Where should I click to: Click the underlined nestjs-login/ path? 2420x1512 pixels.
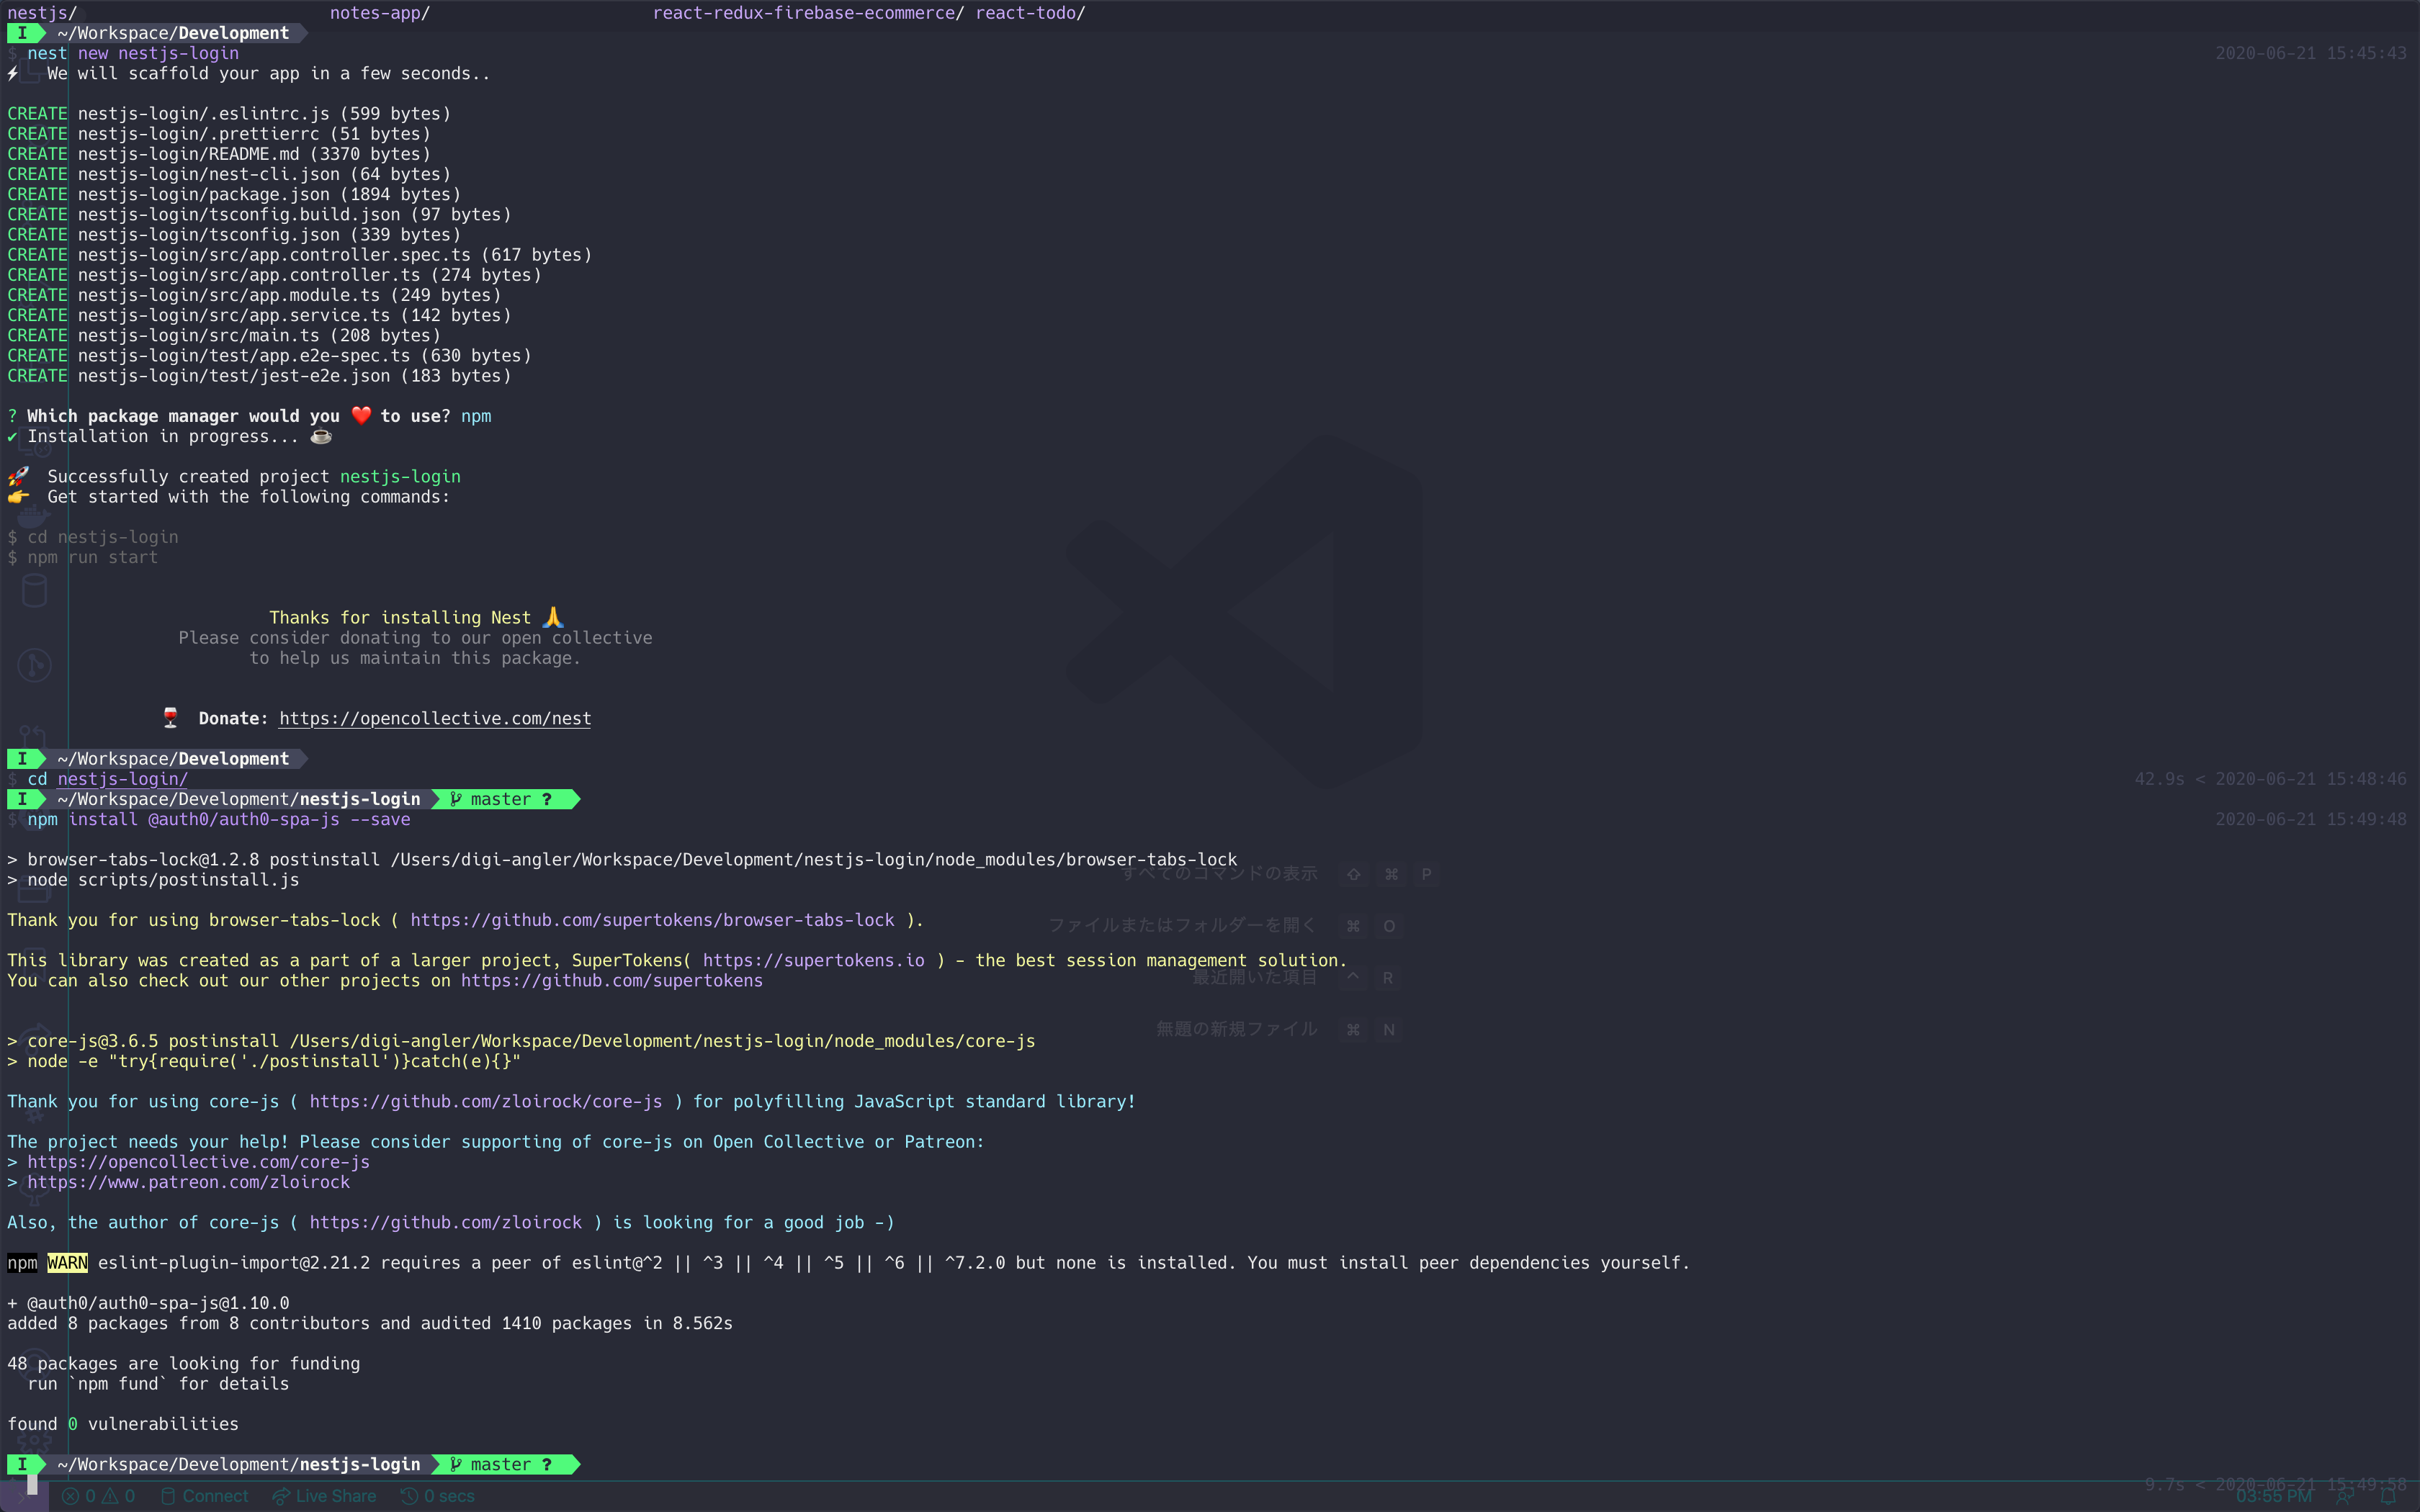coord(122,779)
